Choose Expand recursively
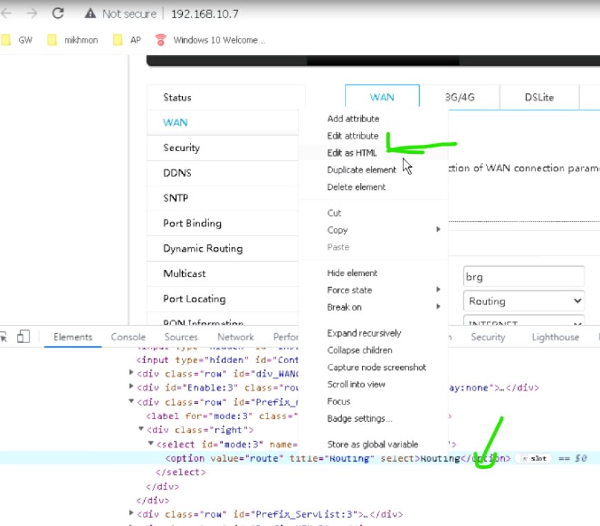This screenshot has height=526, width=600. pos(373,333)
